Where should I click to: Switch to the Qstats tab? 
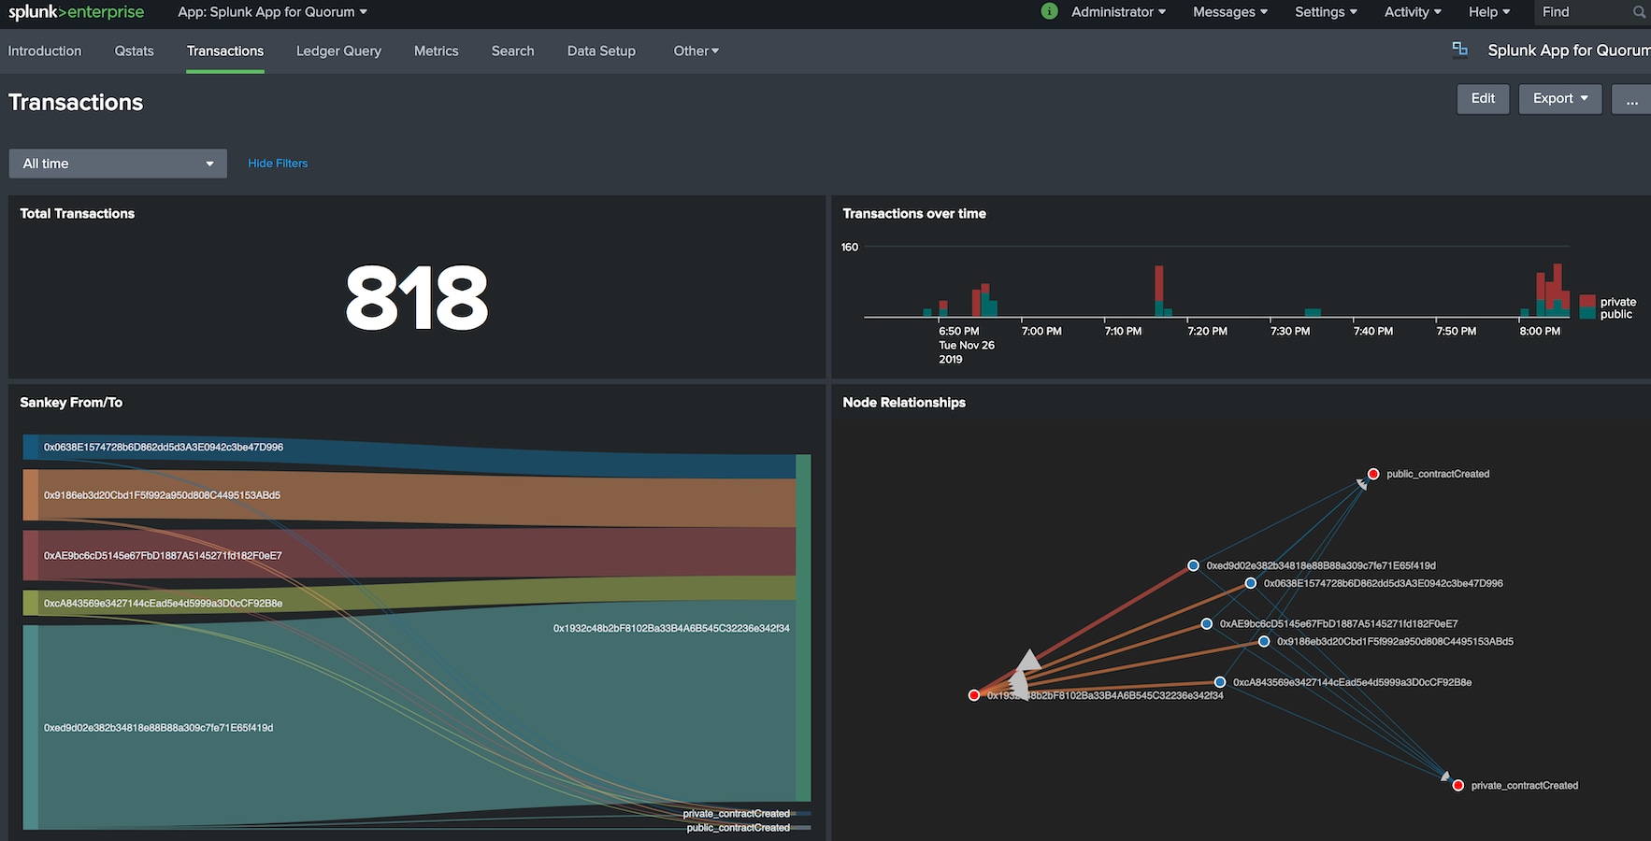pyautogui.click(x=134, y=51)
